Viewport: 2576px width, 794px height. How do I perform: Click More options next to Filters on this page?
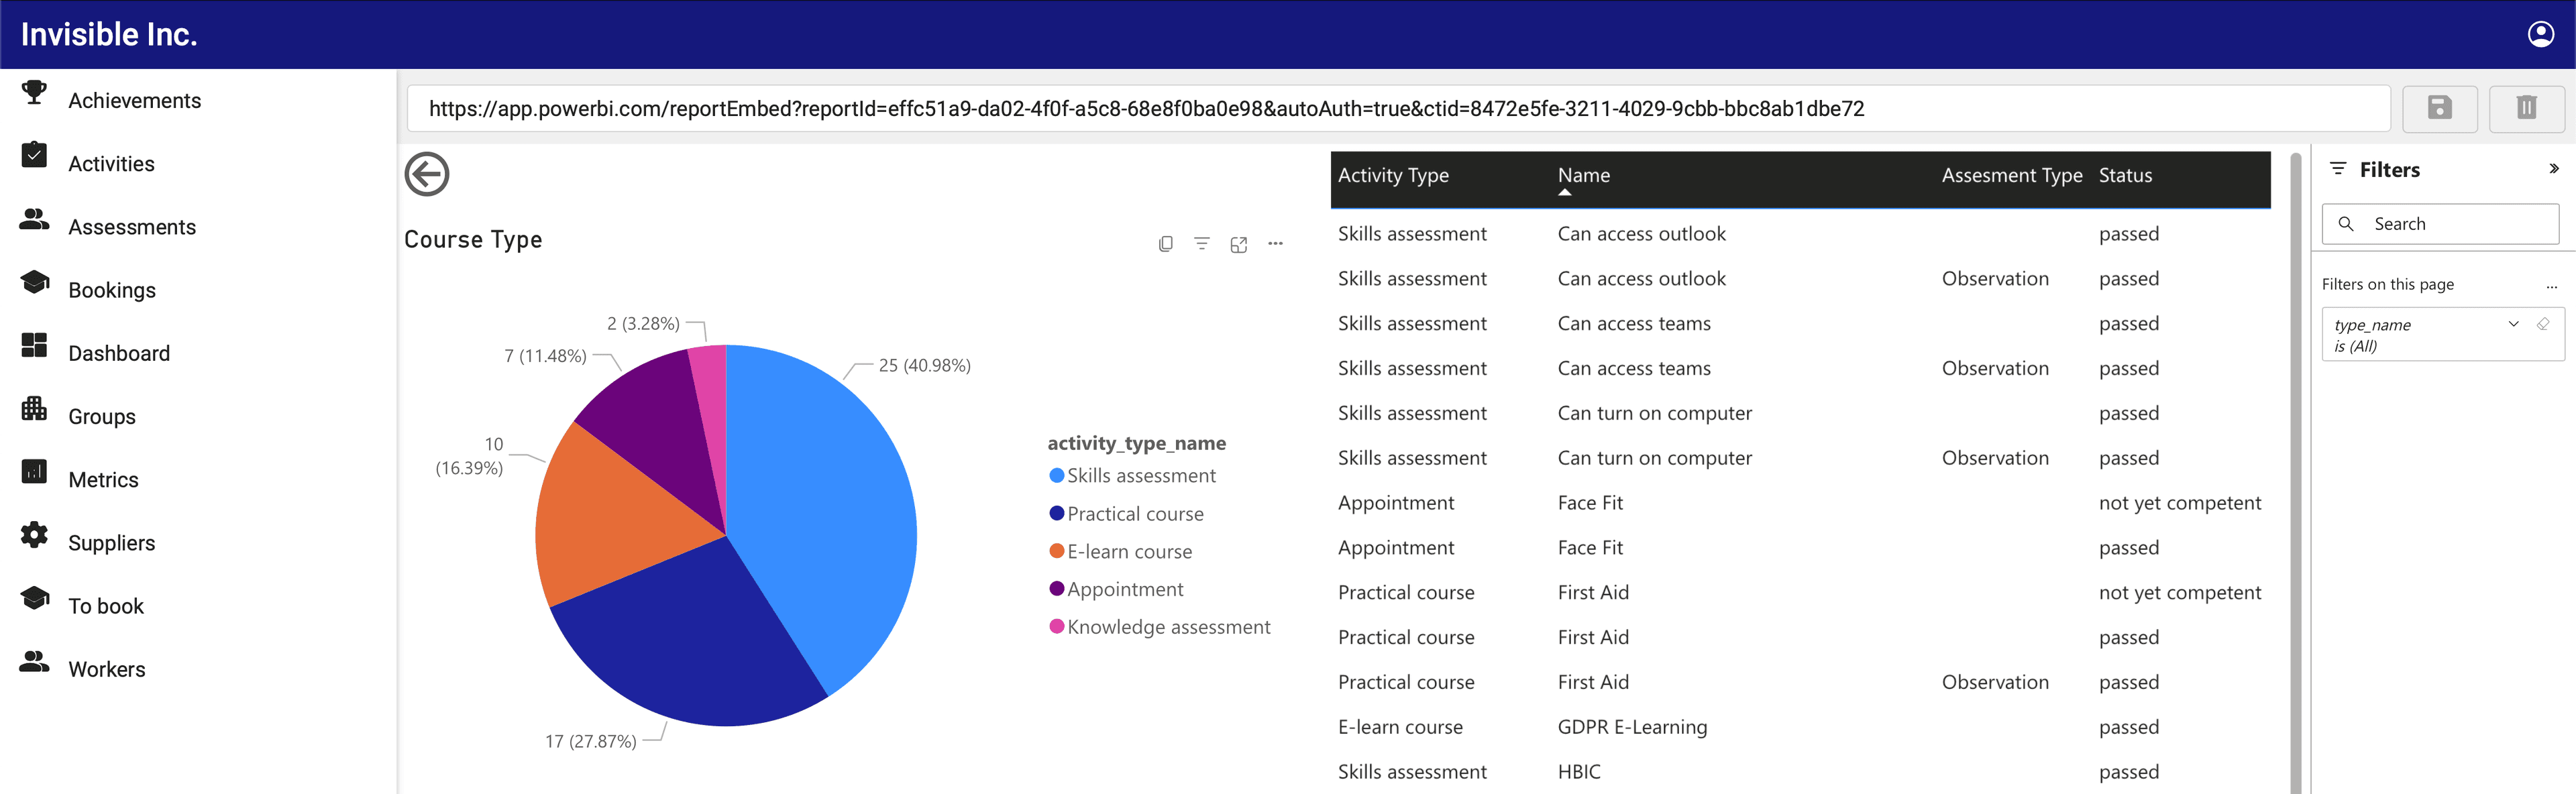[x=2553, y=285]
